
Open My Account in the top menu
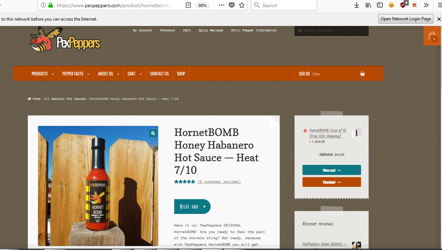coord(142,30)
